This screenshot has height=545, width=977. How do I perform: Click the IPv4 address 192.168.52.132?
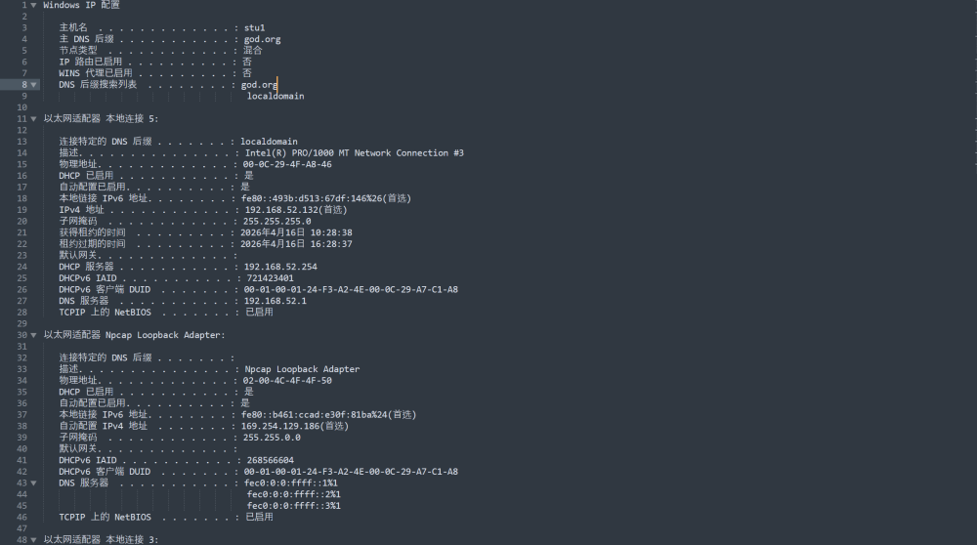(283, 210)
